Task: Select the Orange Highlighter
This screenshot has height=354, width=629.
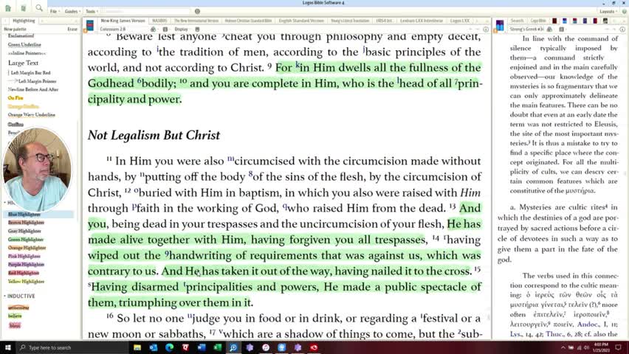Action: (27, 248)
